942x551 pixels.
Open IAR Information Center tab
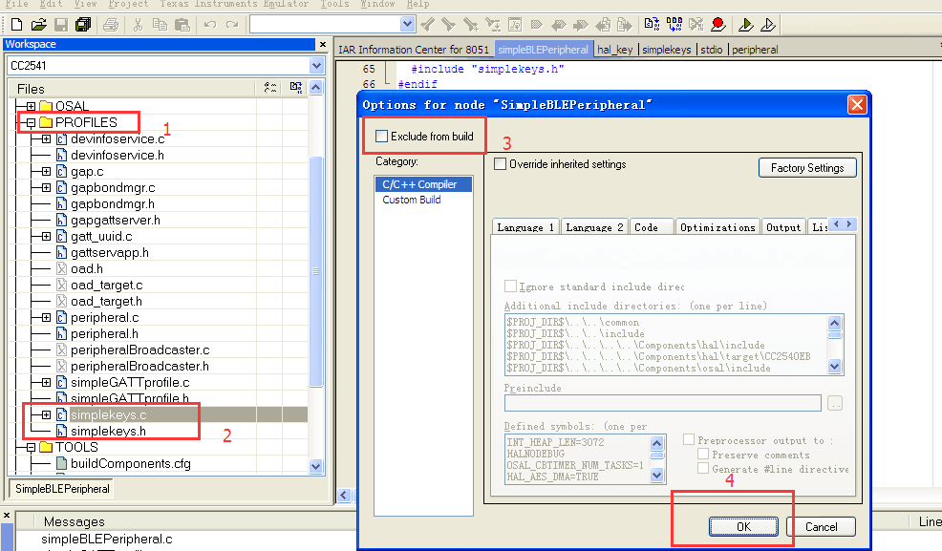pyautogui.click(x=414, y=50)
